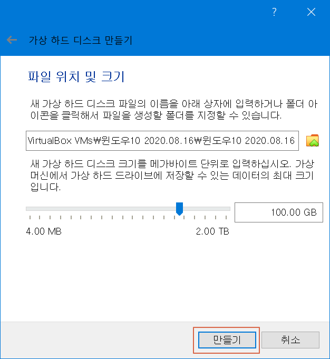The height and width of the screenshot is (359, 330).
Task: Click the 가상 하드 디스크 만들기 title text
Action: [80, 40]
